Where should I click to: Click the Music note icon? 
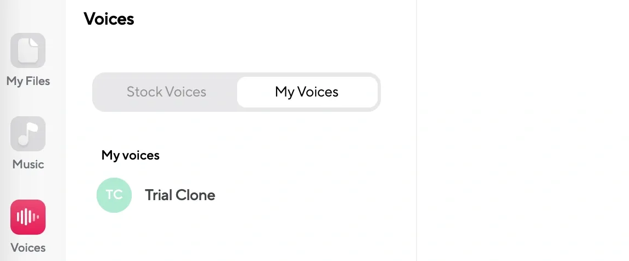click(28, 134)
